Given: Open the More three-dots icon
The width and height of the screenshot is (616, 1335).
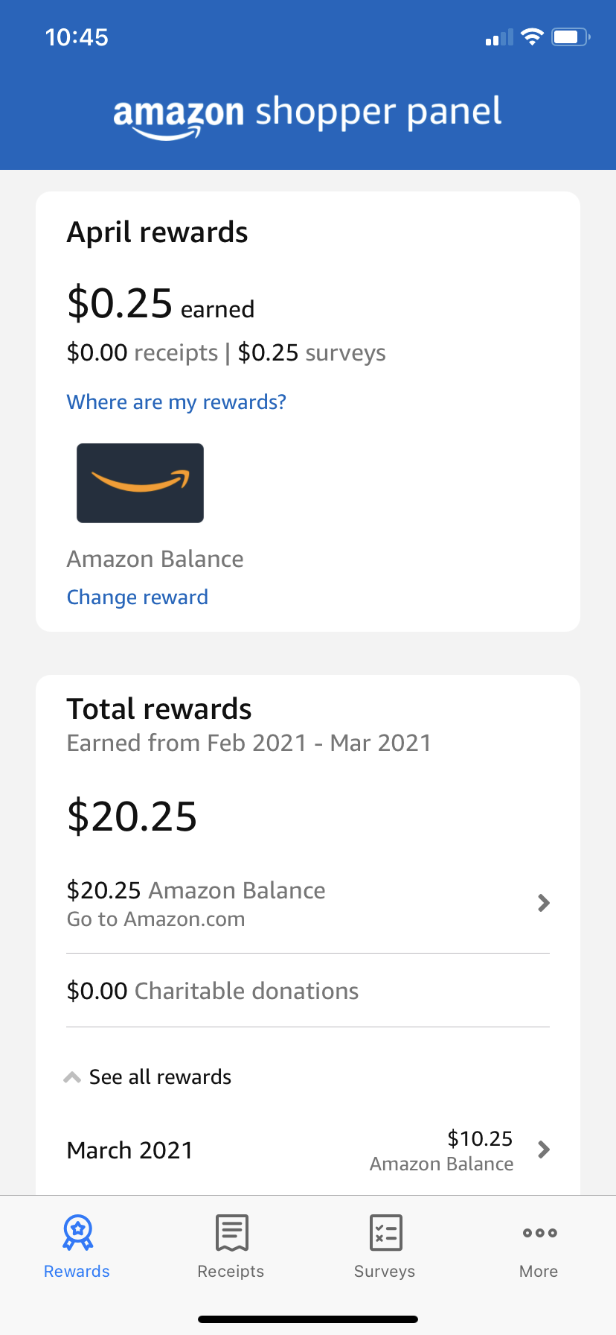Looking at the screenshot, I should [539, 1233].
